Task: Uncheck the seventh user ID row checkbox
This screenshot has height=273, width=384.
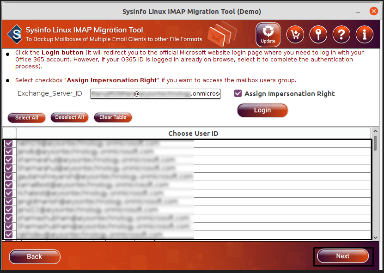Action: point(9,193)
